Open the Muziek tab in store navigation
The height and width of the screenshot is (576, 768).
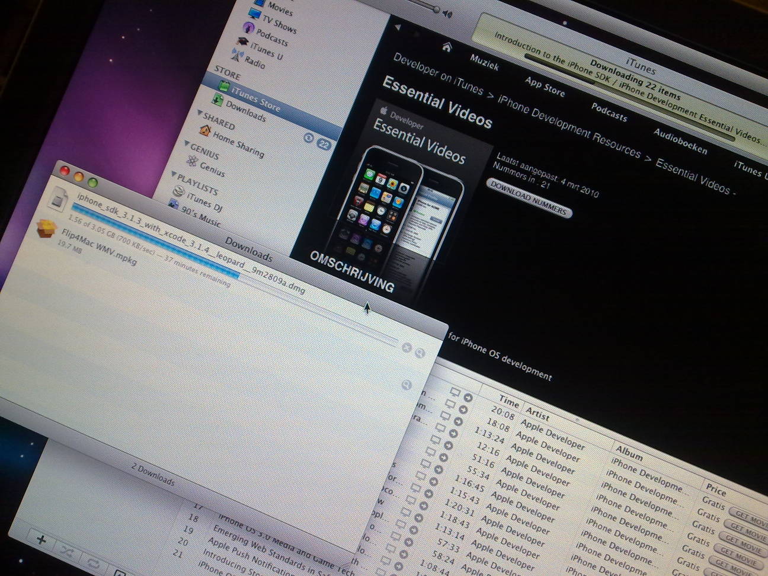484,62
